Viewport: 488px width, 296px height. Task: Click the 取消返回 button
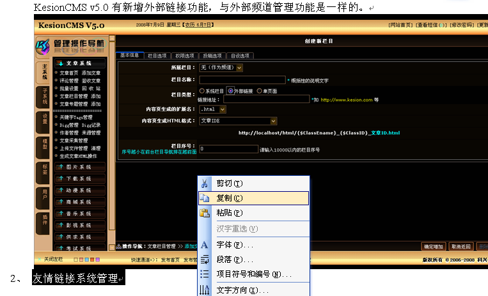(461, 247)
